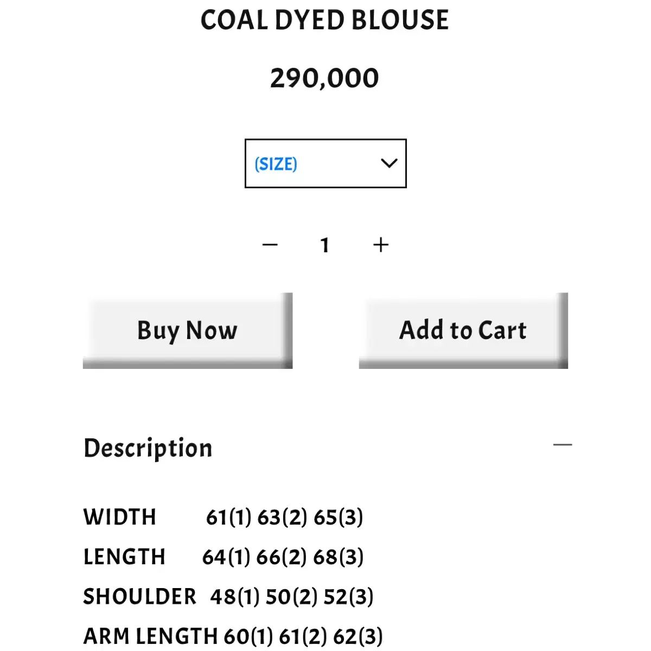
Task: Decrease the item quantity using the stepper
Action: [x=270, y=245]
